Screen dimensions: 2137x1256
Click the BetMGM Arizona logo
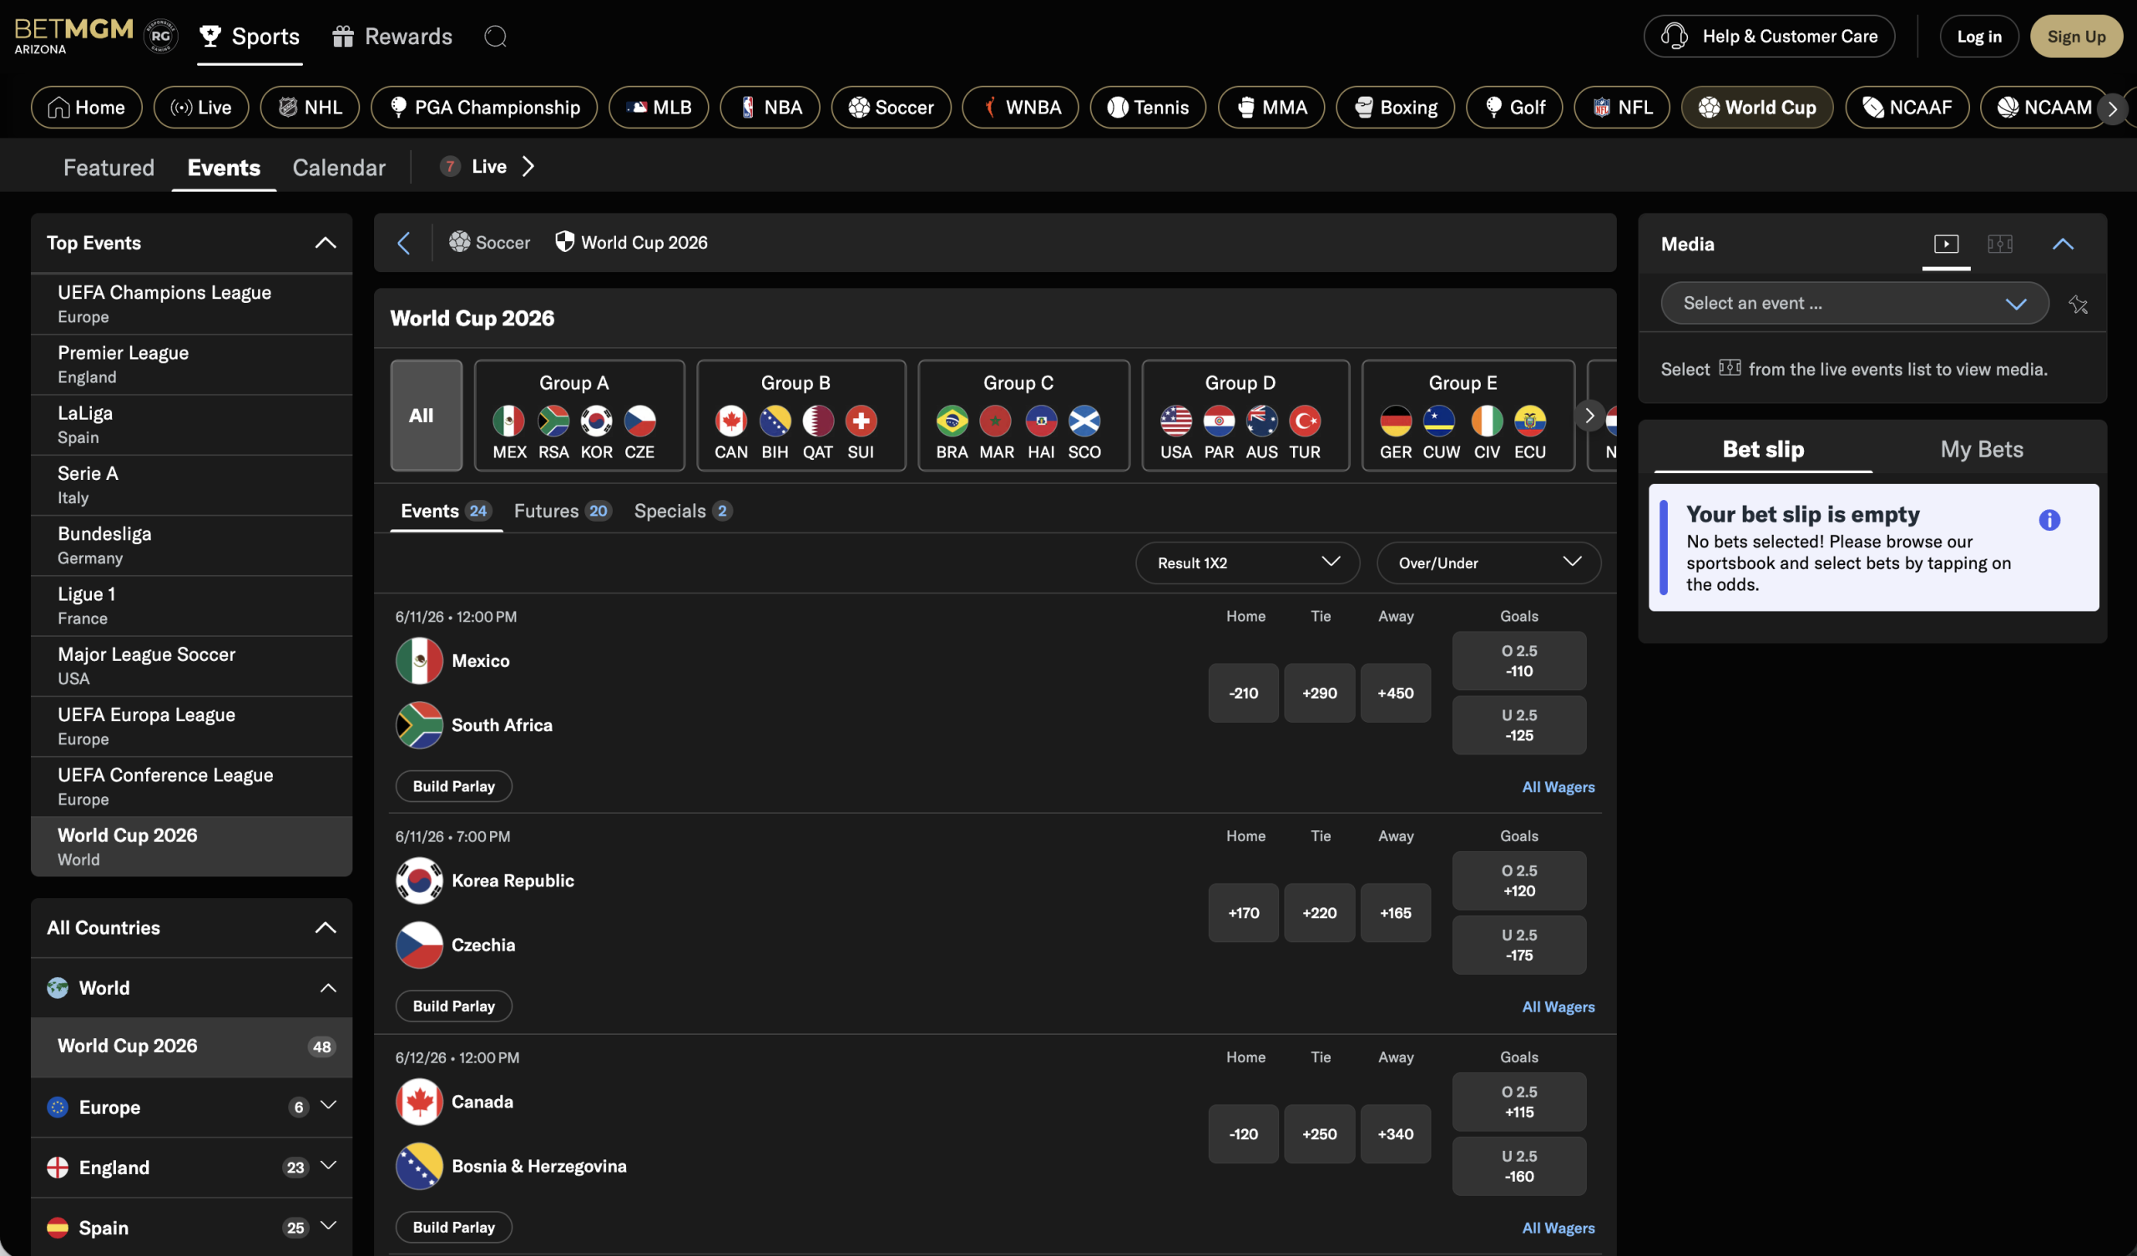[73, 36]
